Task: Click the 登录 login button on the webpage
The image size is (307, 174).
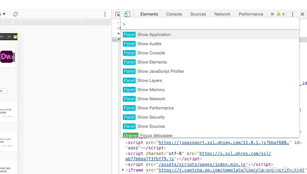Action: [x=2, y=37]
